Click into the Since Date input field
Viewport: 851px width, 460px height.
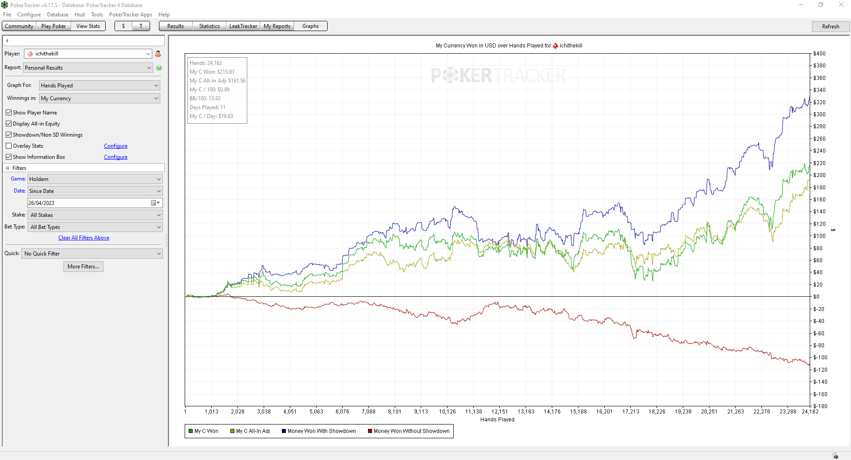coord(89,203)
